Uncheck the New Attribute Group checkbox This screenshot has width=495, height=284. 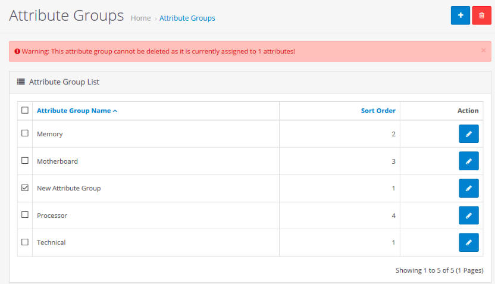click(25, 188)
